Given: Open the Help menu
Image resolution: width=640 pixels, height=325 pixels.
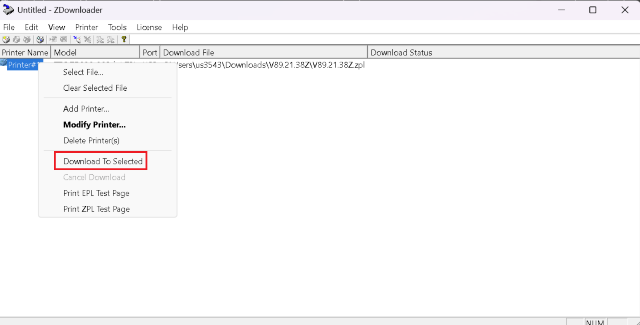Looking at the screenshot, I should (180, 27).
